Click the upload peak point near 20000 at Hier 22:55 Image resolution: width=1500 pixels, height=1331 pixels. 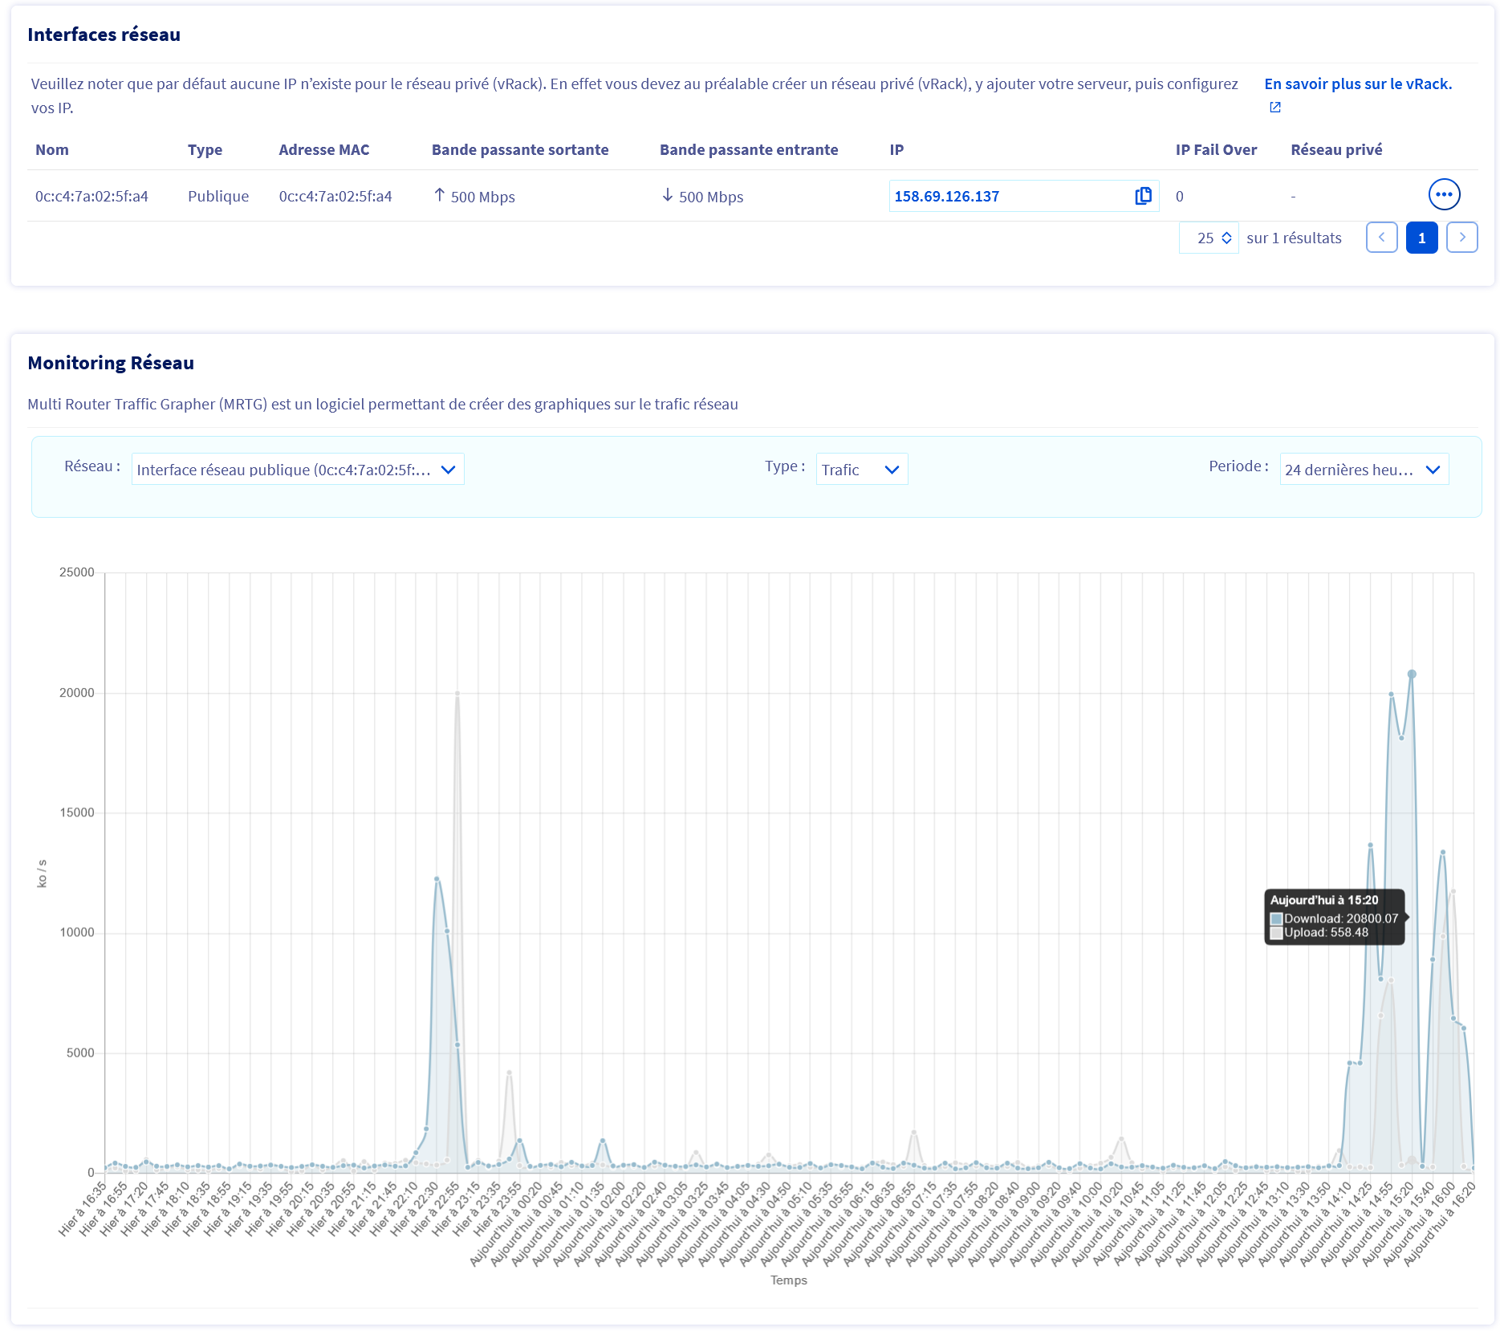click(457, 694)
